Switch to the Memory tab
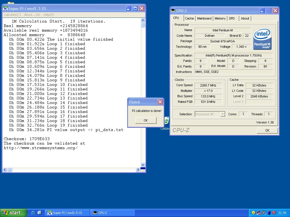The height and width of the screenshot is (217, 290). [220, 18]
